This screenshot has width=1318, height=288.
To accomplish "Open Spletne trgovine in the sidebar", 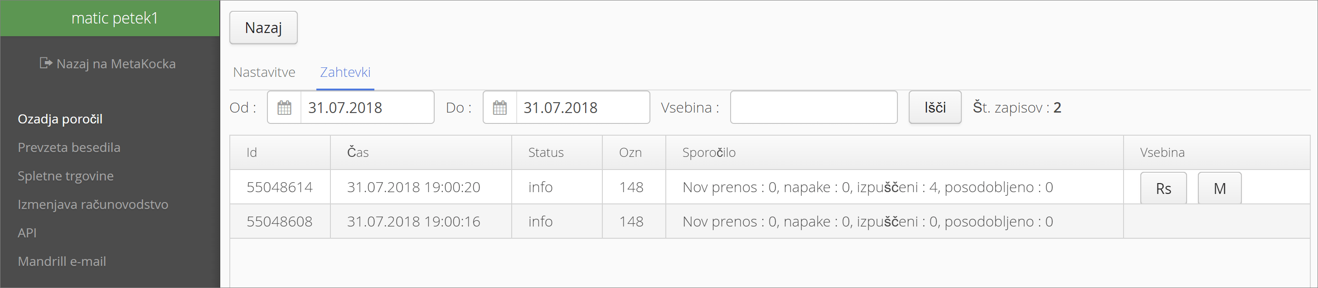I will tap(65, 176).
